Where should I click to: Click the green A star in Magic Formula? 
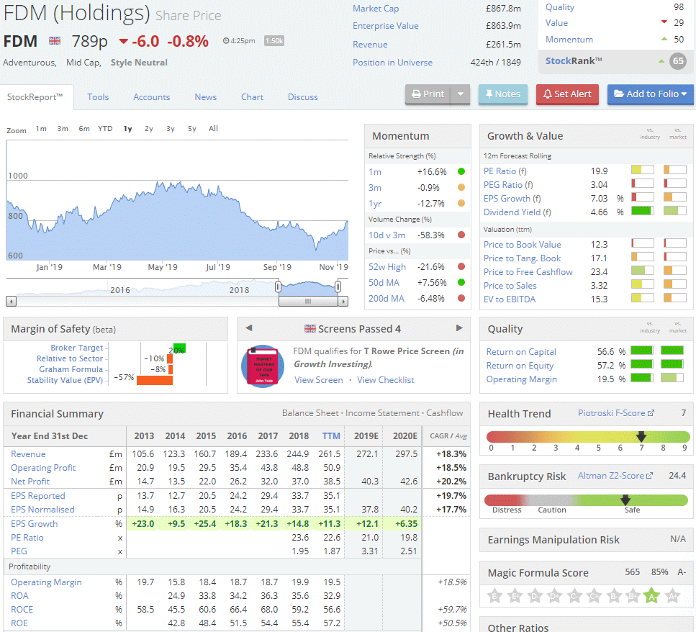pos(651,595)
